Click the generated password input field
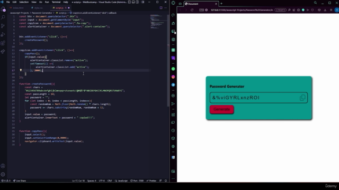The width and height of the screenshot is (339, 190). [x=258, y=98]
